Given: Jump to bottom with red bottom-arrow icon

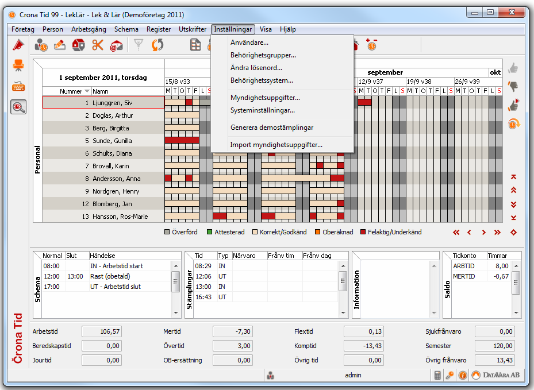Looking at the screenshot, I should coord(513,218).
